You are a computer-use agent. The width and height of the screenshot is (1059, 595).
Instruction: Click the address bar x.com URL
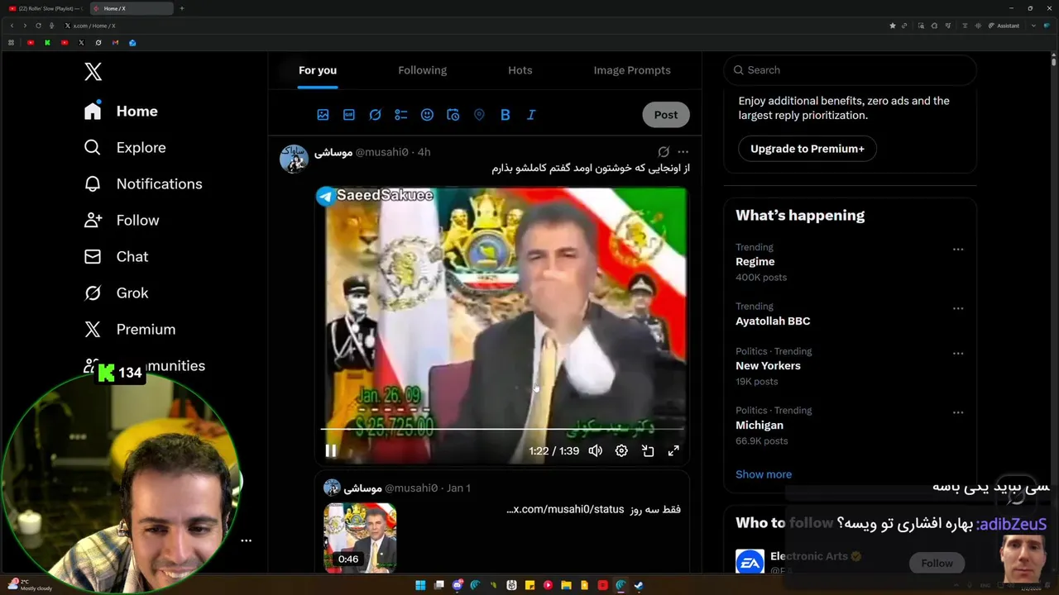(94, 26)
